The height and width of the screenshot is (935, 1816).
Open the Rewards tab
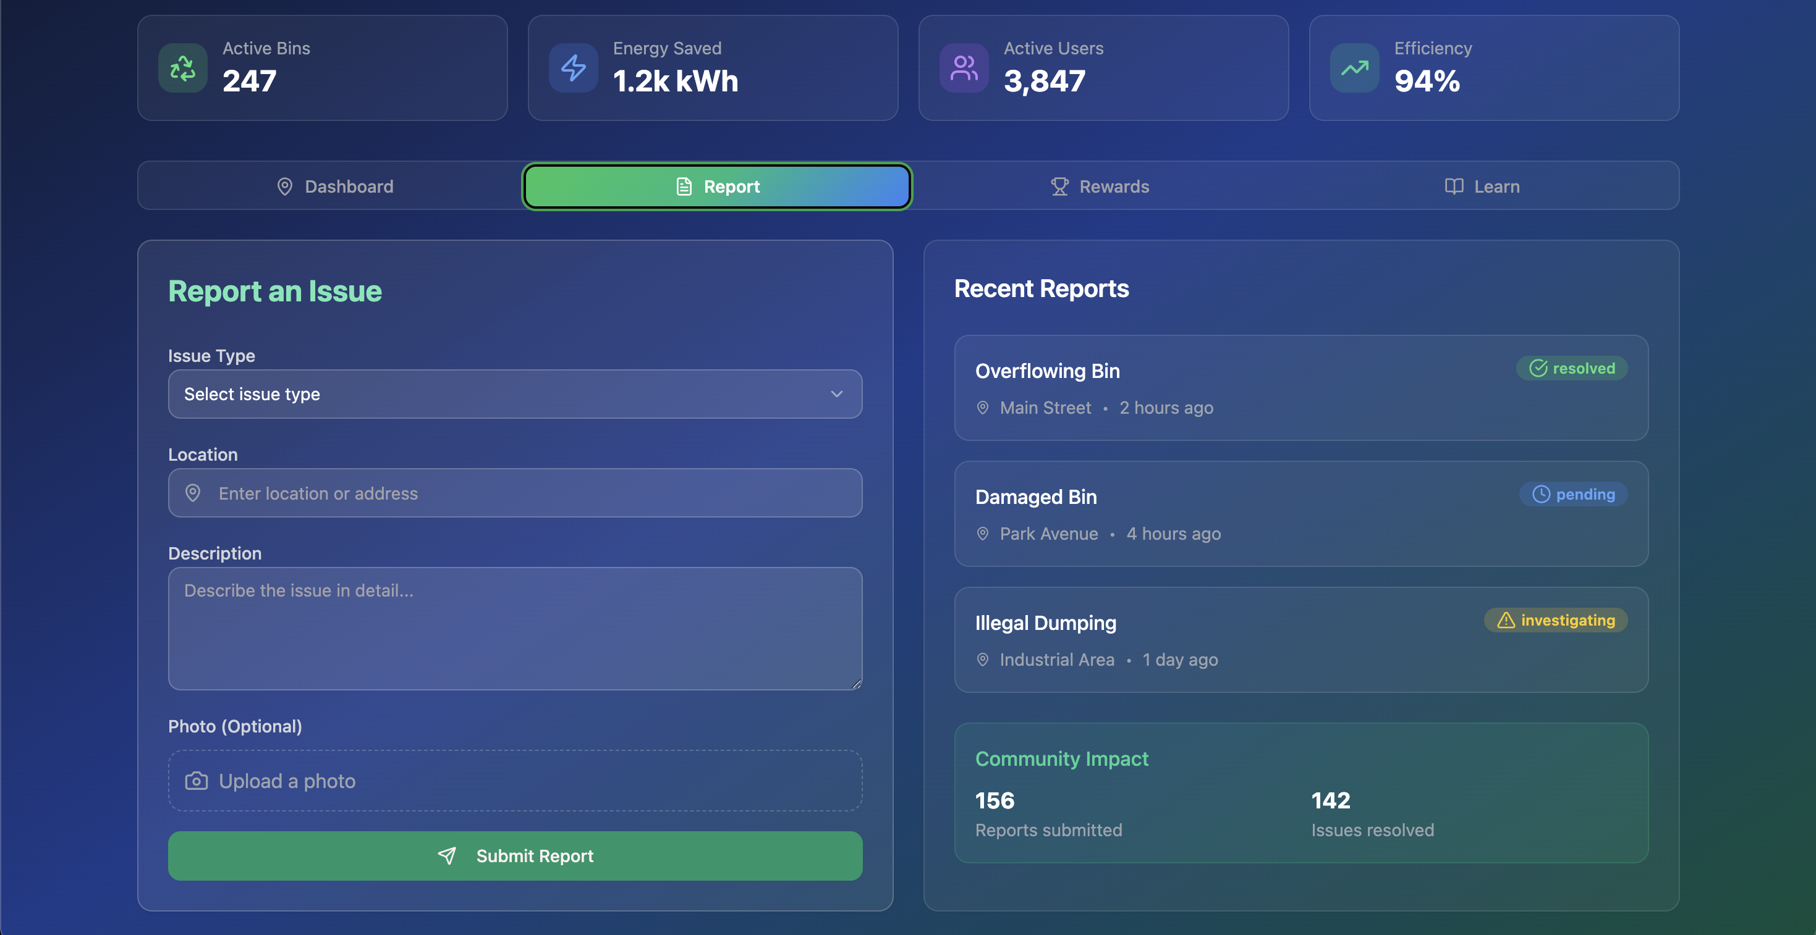coord(1100,186)
